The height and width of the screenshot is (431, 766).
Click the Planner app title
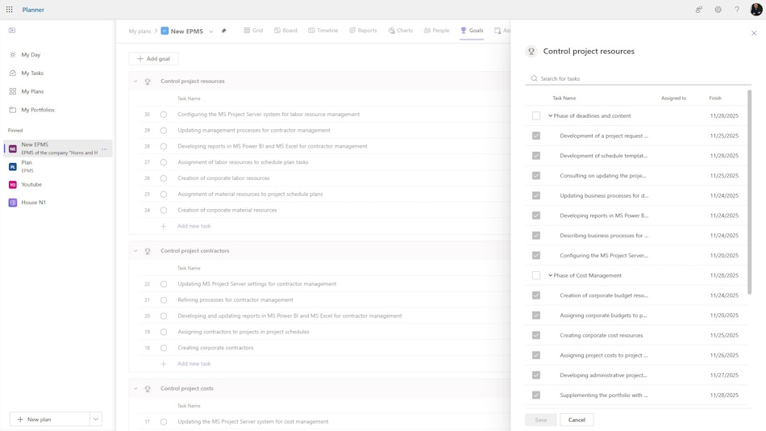[33, 10]
